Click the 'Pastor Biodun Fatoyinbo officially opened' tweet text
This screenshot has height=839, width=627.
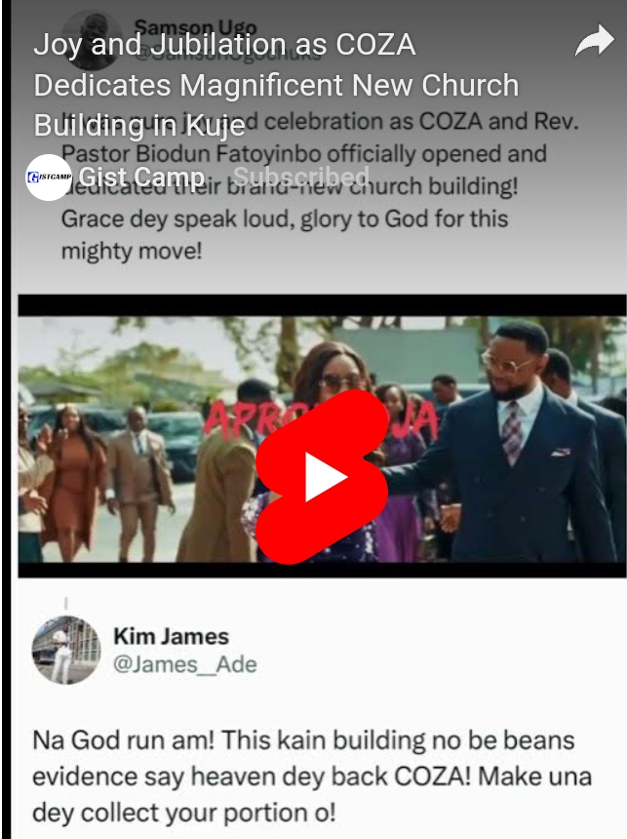click(304, 154)
